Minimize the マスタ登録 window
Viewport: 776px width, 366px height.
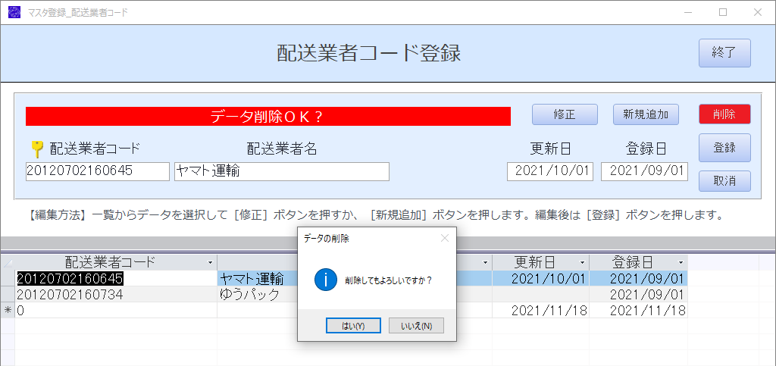point(689,12)
